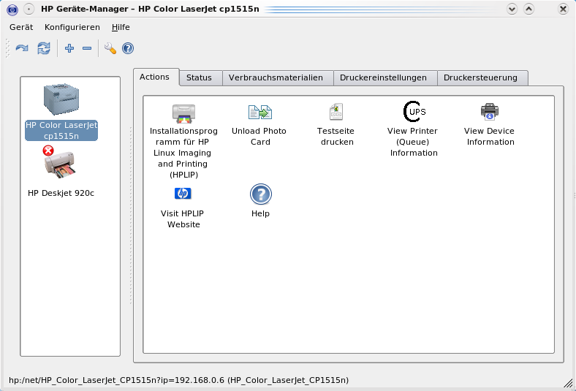Click the 'Visit HPLIP Website' label text
The width and height of the screenshot is (576, 391).
[x=183, y=219]
